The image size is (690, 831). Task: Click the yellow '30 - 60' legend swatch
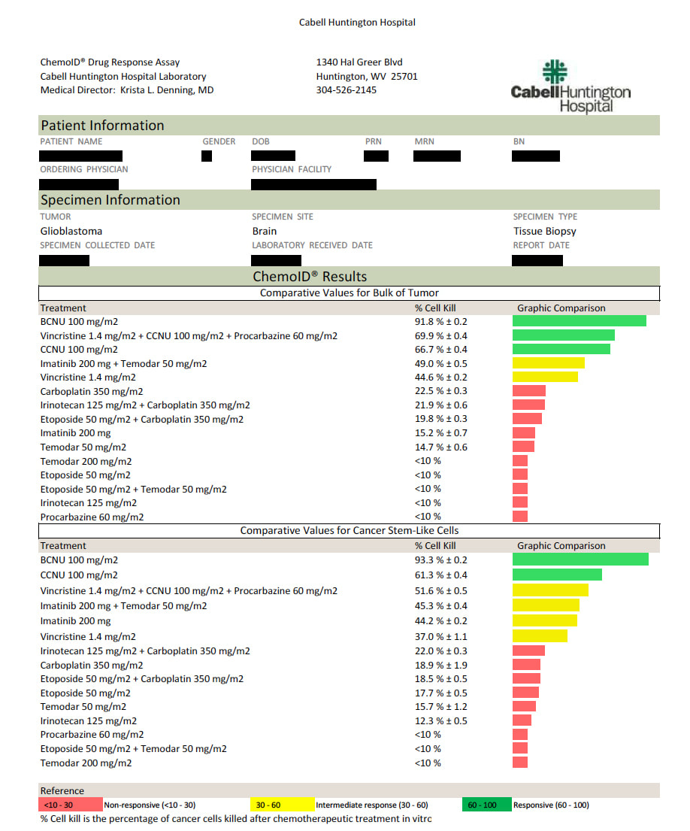click(283, 805)
